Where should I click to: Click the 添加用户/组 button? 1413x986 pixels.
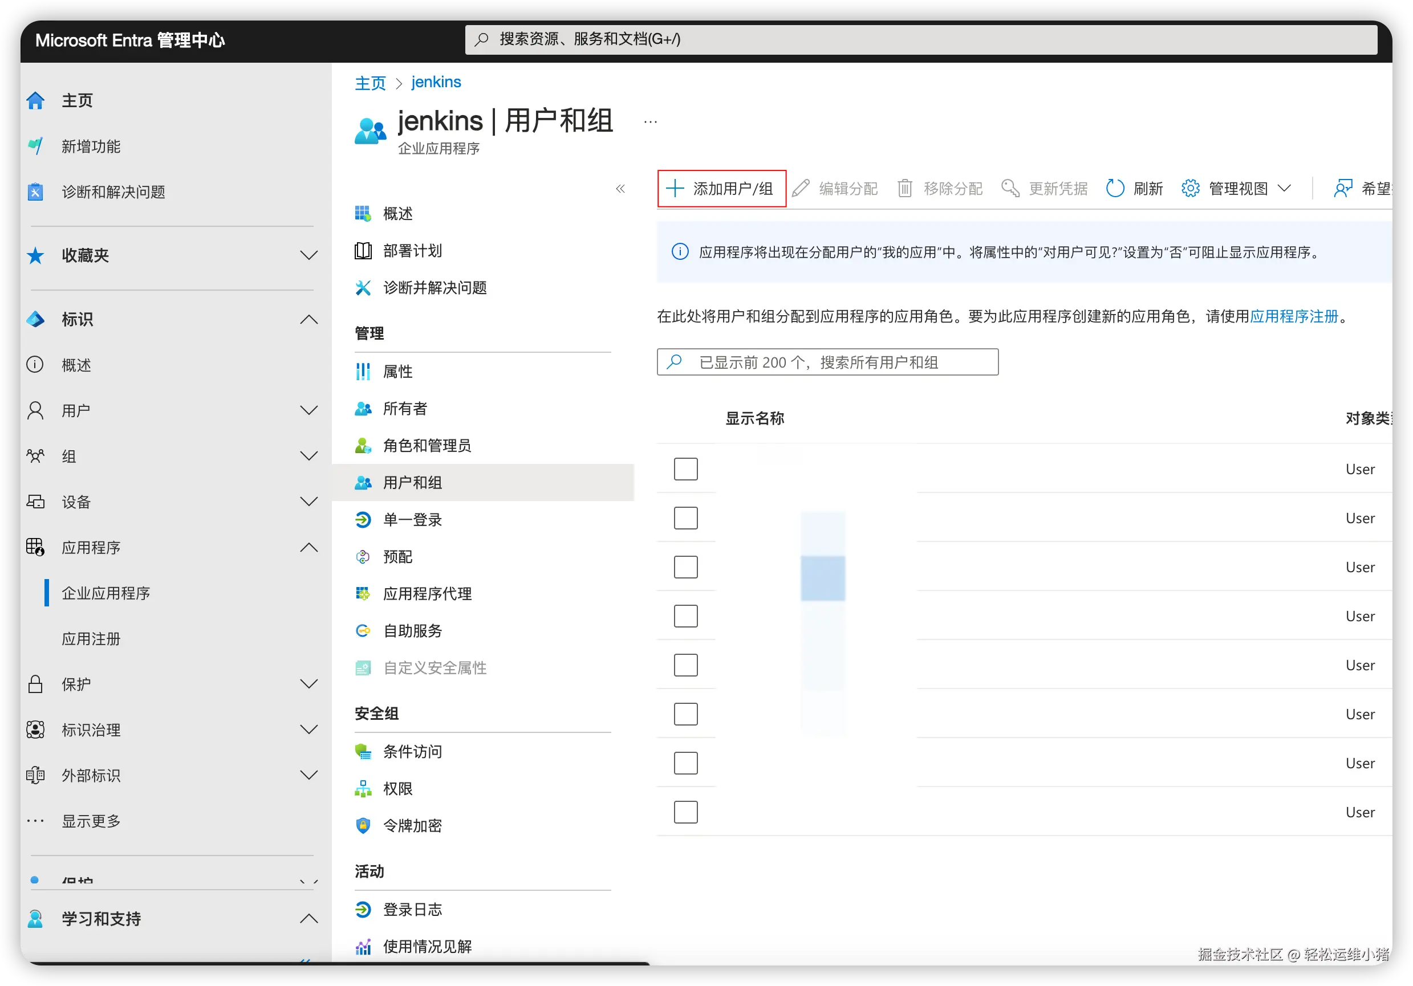(721, 188)
